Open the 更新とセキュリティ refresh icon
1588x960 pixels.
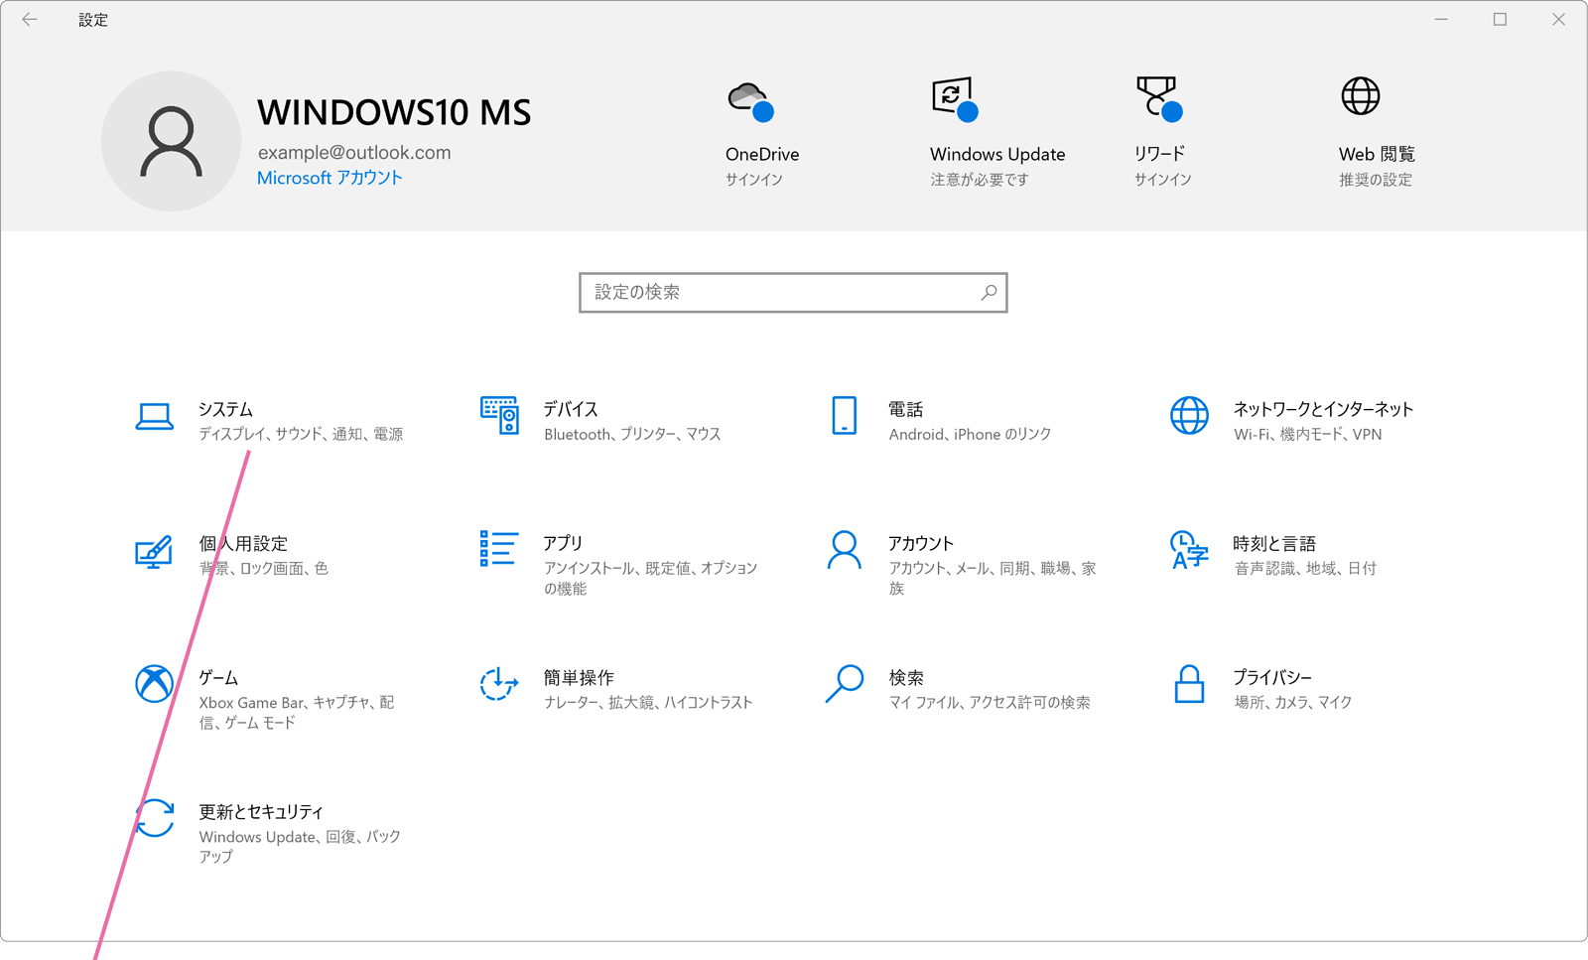pos(154,818)
